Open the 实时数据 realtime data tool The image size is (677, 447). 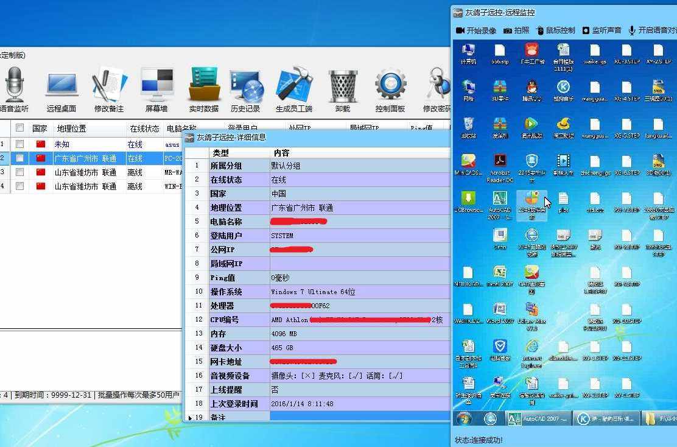point(204,90)
